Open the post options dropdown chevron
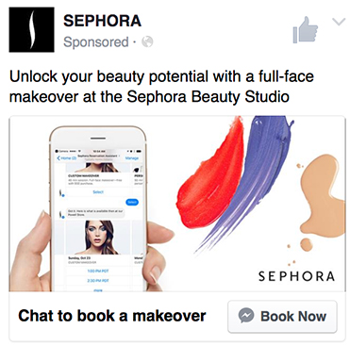Screen dimensions: 350x346 (x=339, y=22)
